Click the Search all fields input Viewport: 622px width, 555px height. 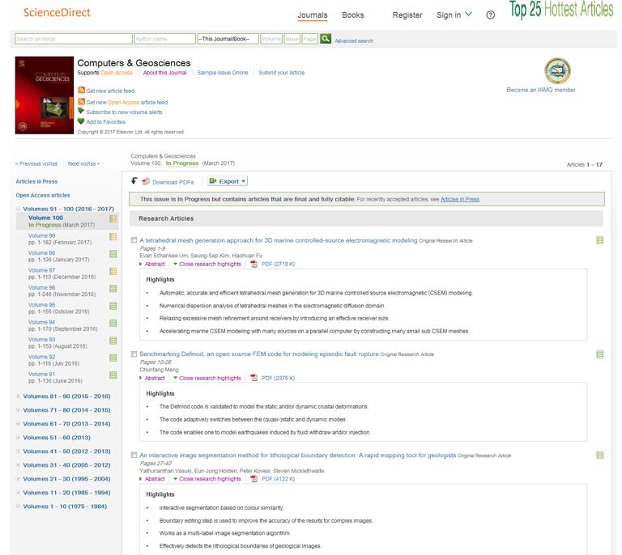73,39
